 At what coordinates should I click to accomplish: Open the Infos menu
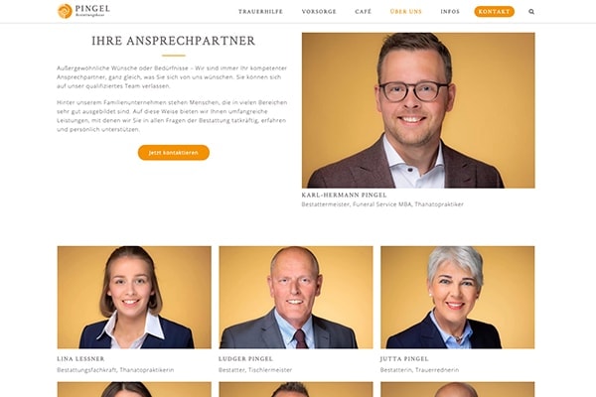coord(450,12)
